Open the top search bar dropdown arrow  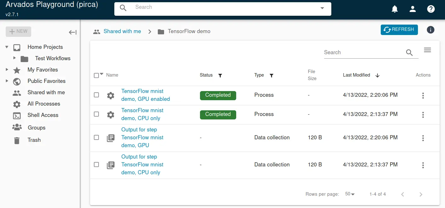click(322, 8)
